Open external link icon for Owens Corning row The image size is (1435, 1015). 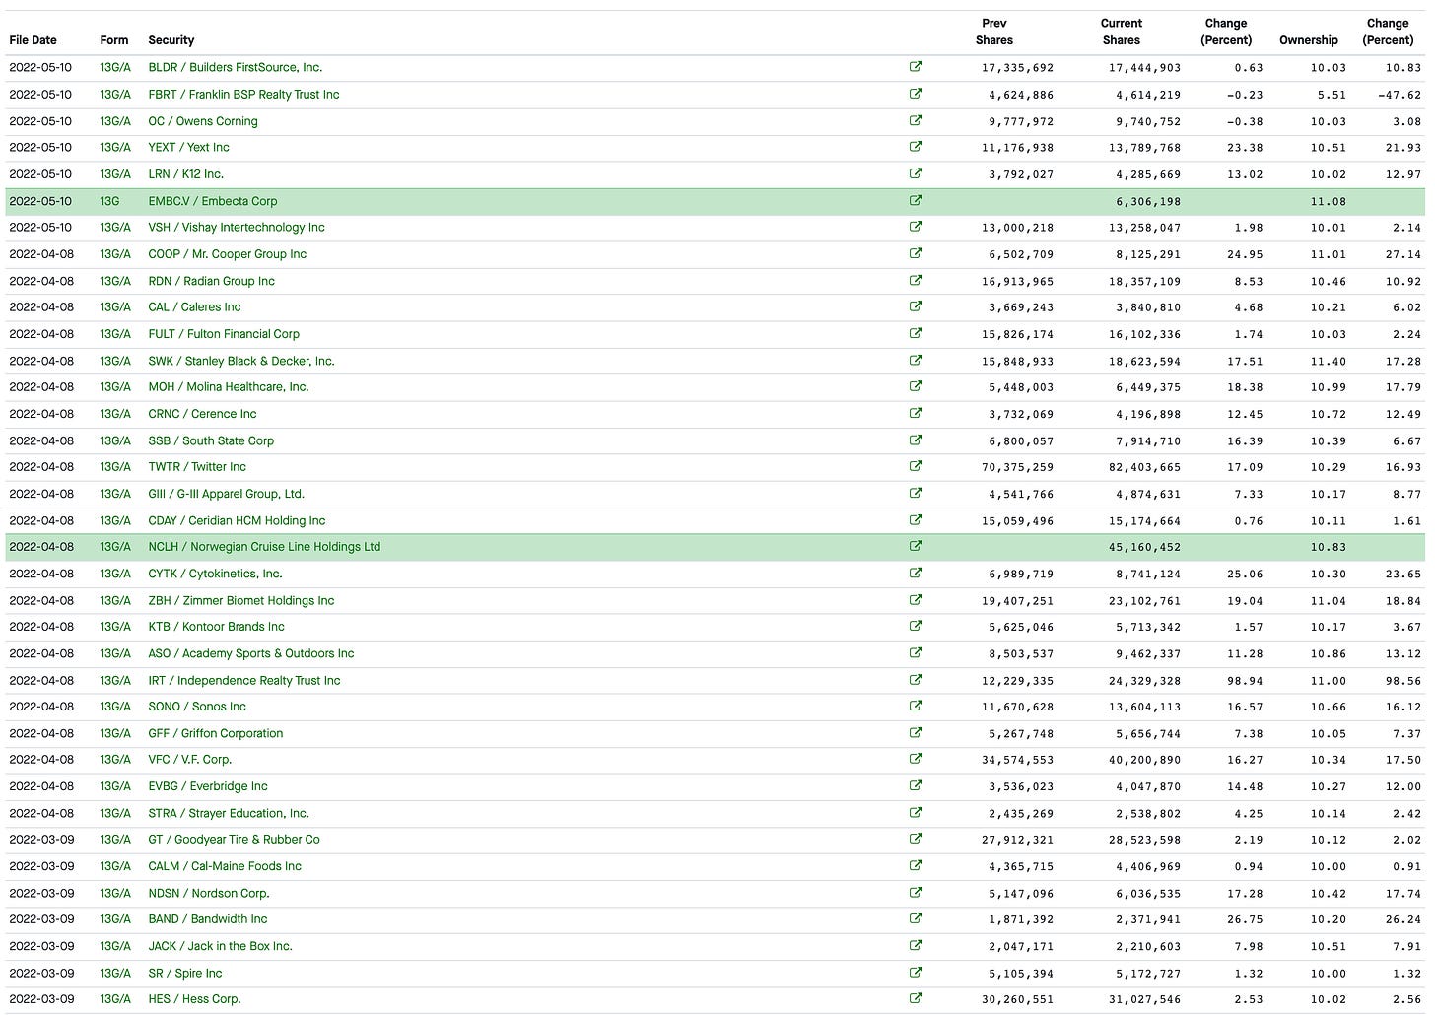pos(916,120)
